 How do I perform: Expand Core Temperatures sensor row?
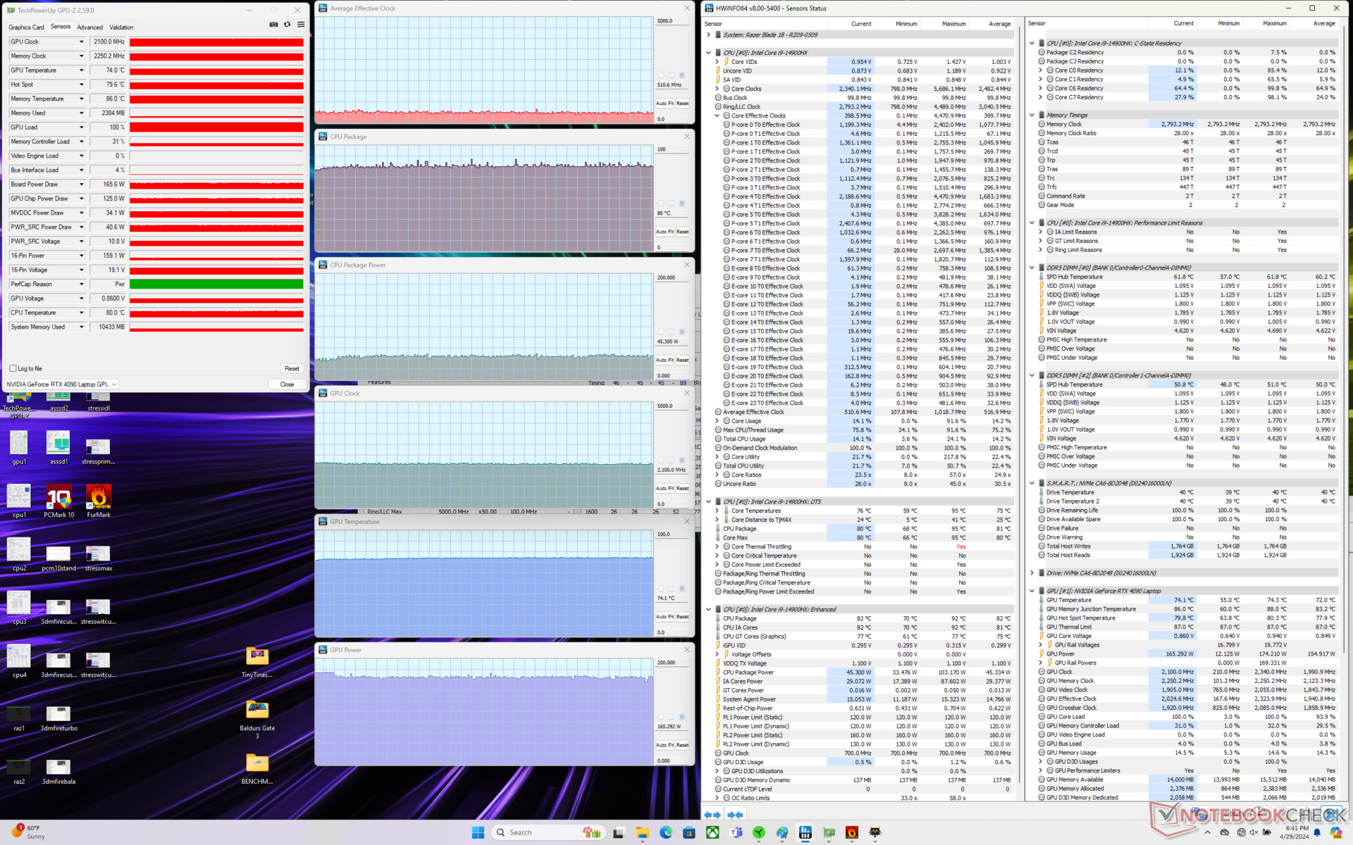coord(717,511)
